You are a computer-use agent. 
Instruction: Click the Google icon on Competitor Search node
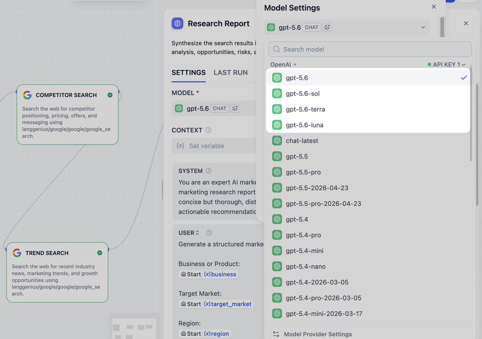click(x=27, y=95)
